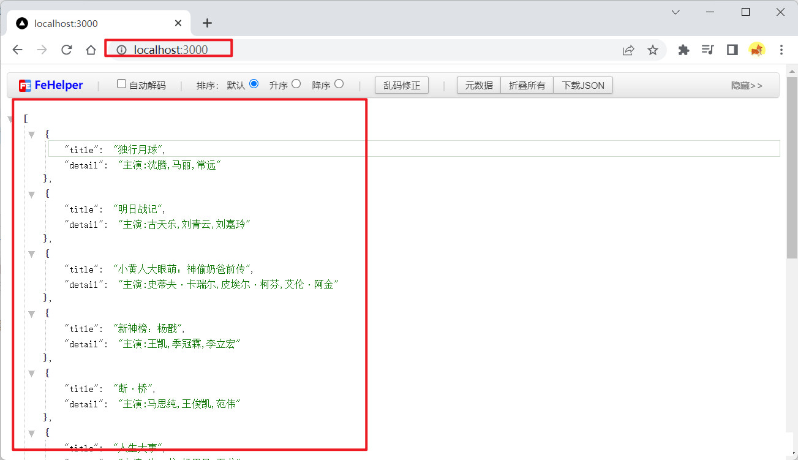Go to the browser home page

91,50
